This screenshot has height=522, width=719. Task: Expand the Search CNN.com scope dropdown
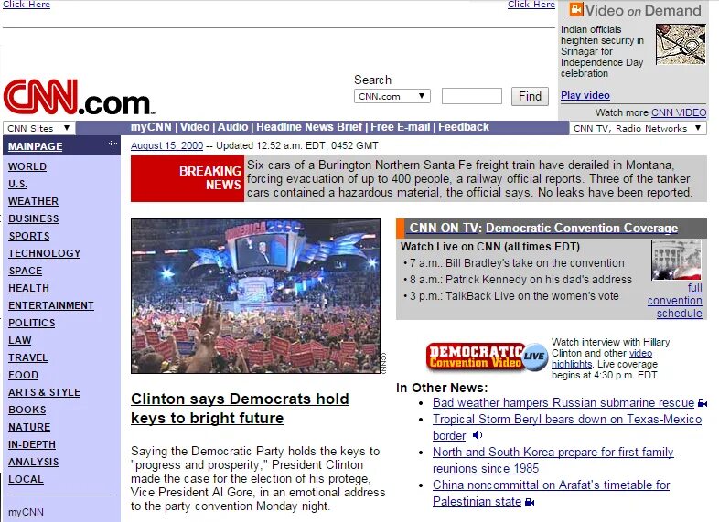[x=392, y=96]
